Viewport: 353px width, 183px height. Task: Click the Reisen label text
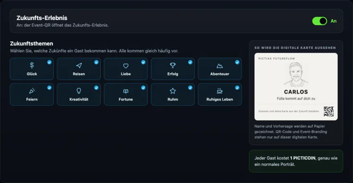coord(79,74)
